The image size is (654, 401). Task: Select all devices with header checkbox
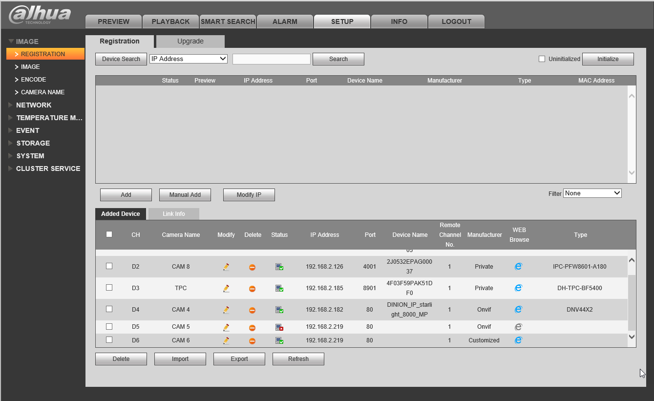pos(109,234)
